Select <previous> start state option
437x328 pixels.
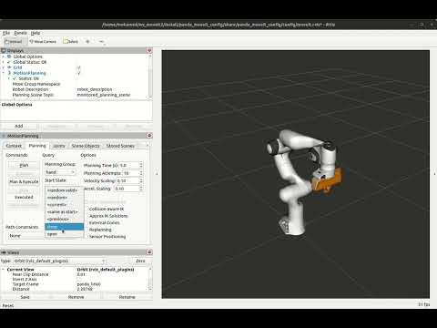tap(64, 219)
